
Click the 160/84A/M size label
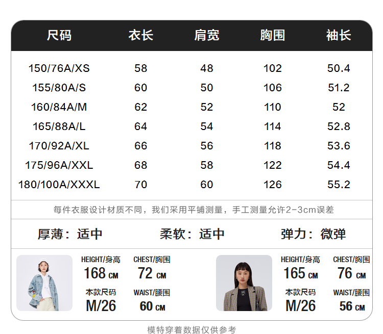59,107
